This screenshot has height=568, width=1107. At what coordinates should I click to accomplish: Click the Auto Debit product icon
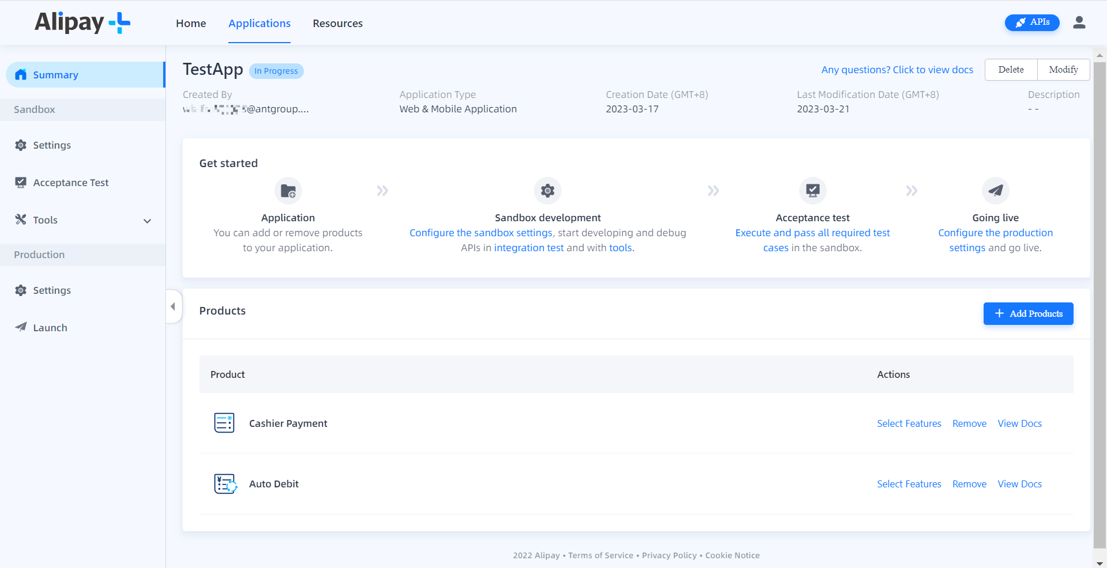pyautogui.click(x=224, y=484)
